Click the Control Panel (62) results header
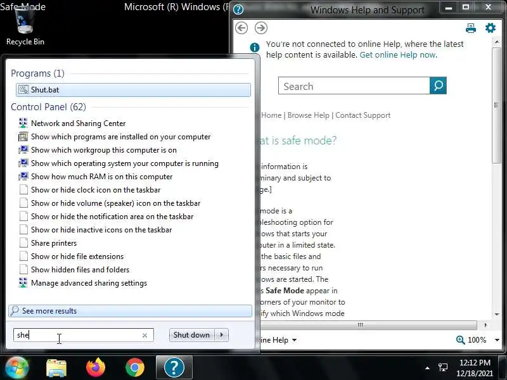Viewport: 507px width, 380px height. point(49,107)
